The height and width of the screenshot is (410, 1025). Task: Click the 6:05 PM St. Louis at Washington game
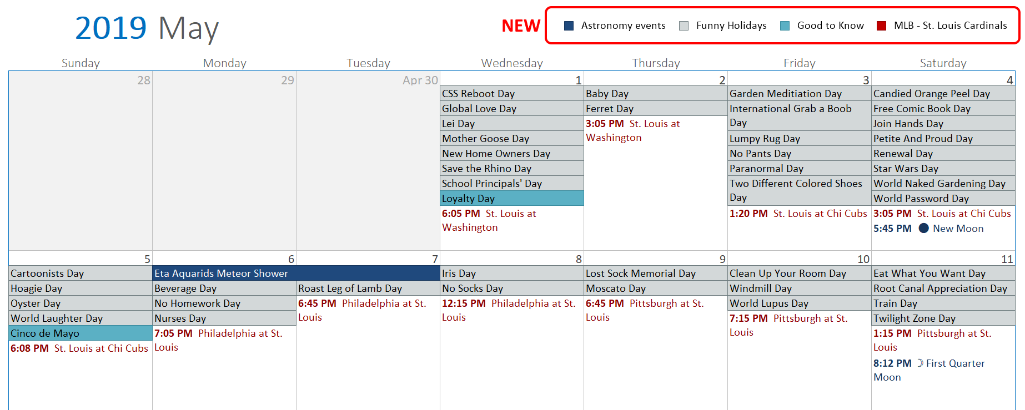coord(511,220)
